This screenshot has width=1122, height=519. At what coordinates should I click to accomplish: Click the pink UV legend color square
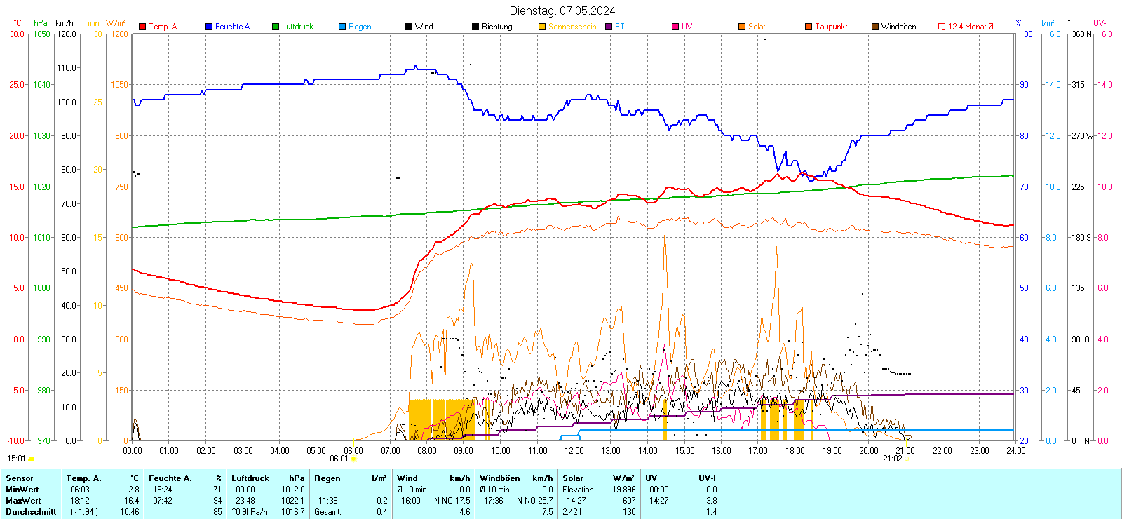tap(675, 27)
